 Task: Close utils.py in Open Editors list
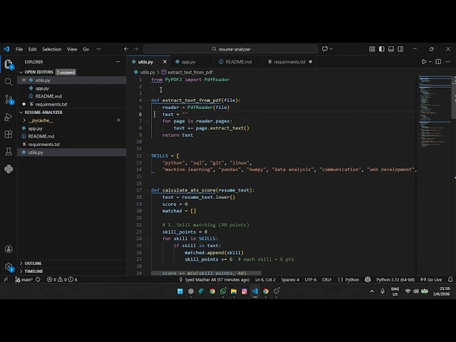pos(24,80)
